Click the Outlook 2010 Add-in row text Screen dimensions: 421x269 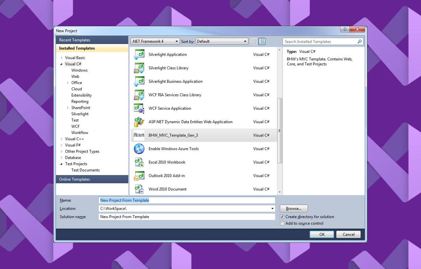point(167,176)
